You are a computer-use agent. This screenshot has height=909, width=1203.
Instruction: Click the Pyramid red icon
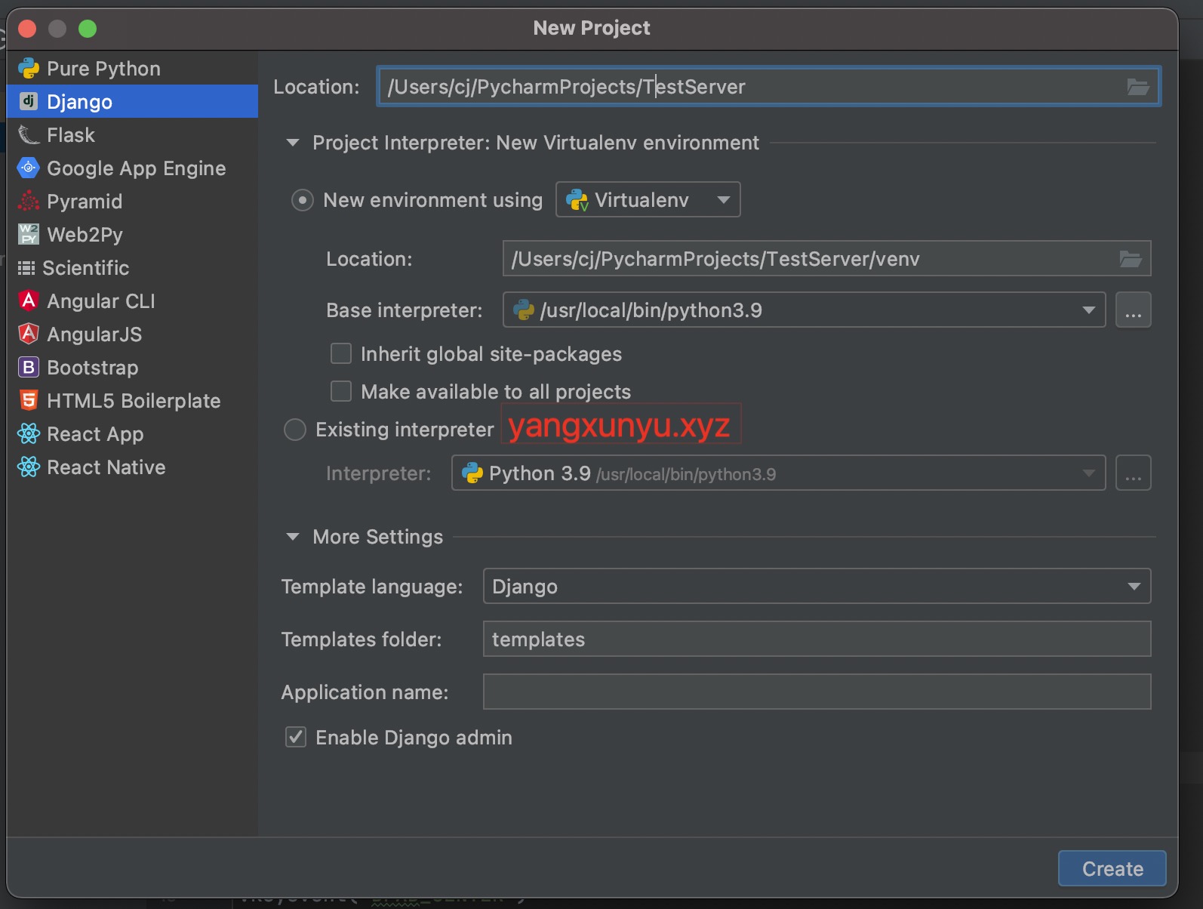pos(29,201)
